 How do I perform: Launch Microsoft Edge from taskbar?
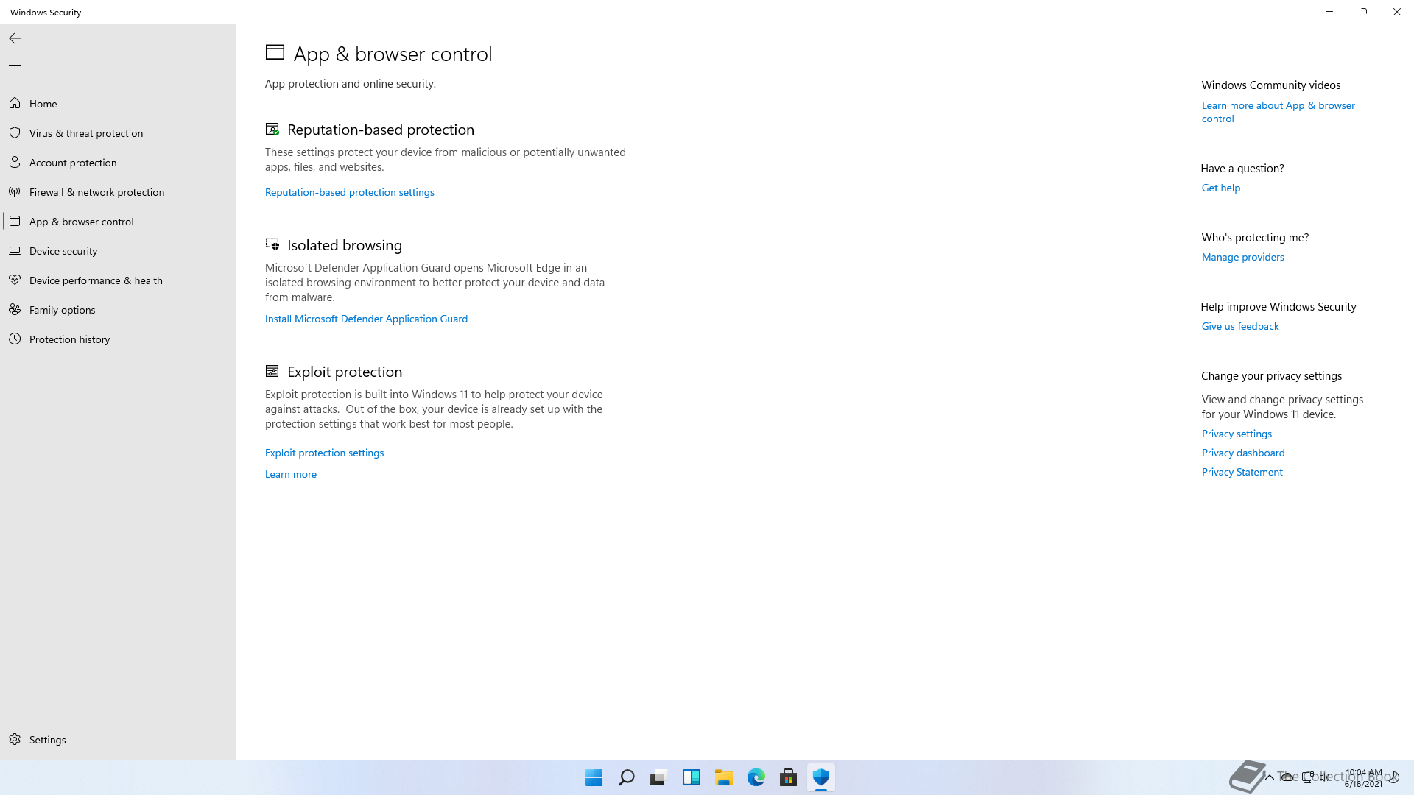pos(756,777)
